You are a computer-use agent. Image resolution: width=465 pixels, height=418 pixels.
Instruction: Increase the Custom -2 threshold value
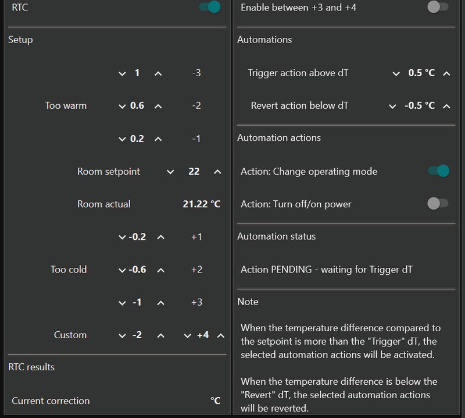tap(161, 335)
